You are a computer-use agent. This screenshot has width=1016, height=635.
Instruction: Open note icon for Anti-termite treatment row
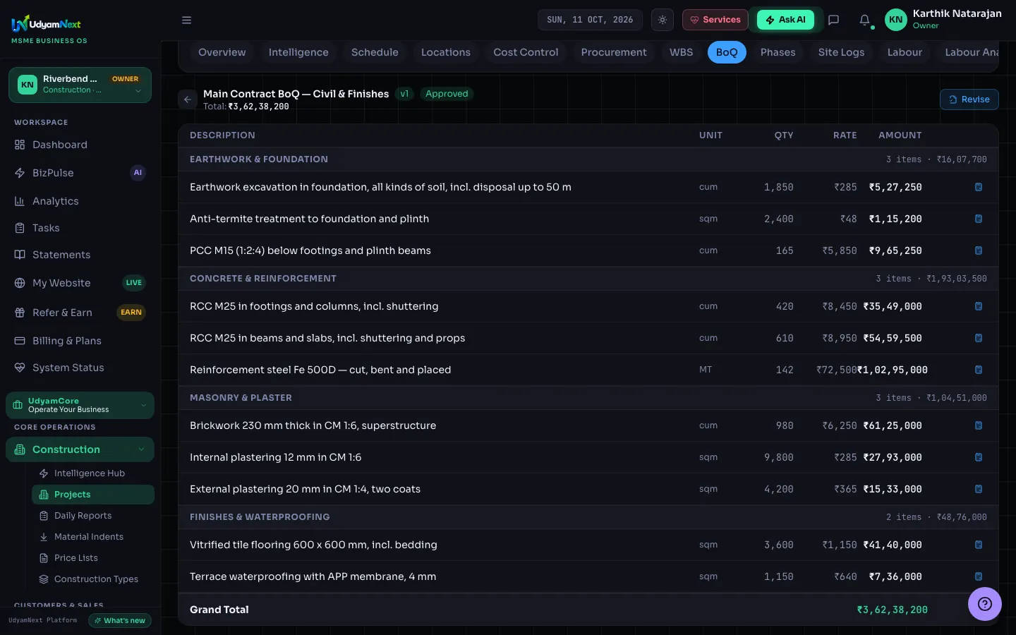[x=979, y=219]
